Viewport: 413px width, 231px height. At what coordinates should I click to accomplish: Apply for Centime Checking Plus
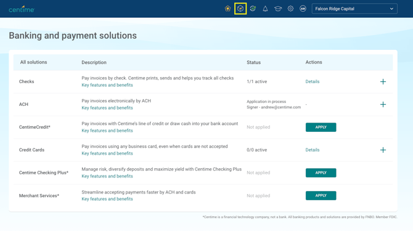(321, 172)
